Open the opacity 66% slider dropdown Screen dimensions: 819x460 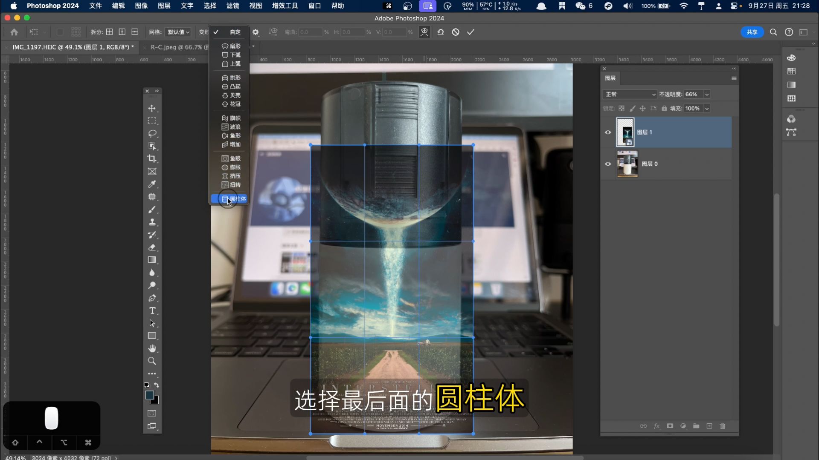(707, 95)
